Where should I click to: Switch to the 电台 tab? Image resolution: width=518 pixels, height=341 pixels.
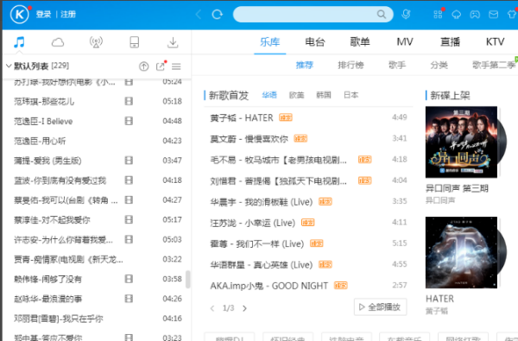315,42
